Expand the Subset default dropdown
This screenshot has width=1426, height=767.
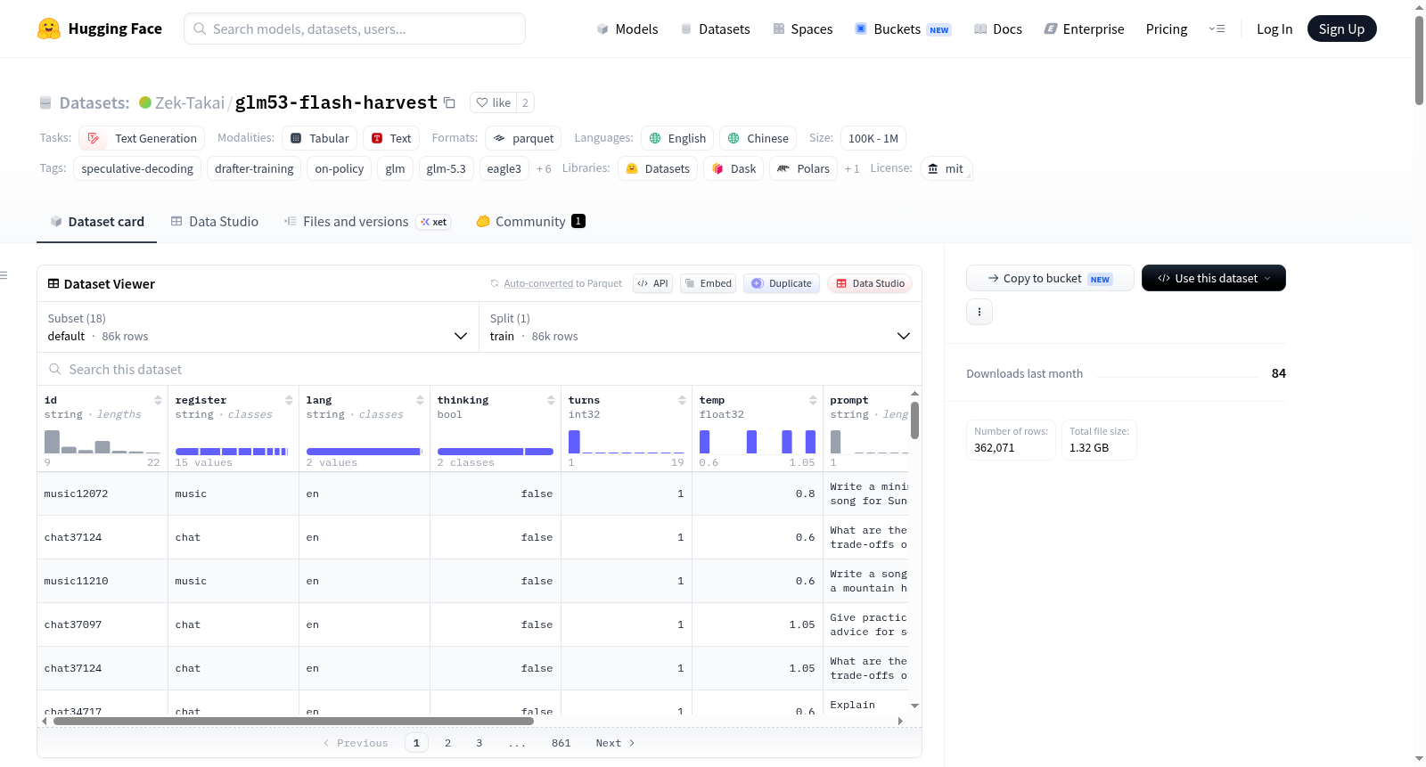pos(258,327)
